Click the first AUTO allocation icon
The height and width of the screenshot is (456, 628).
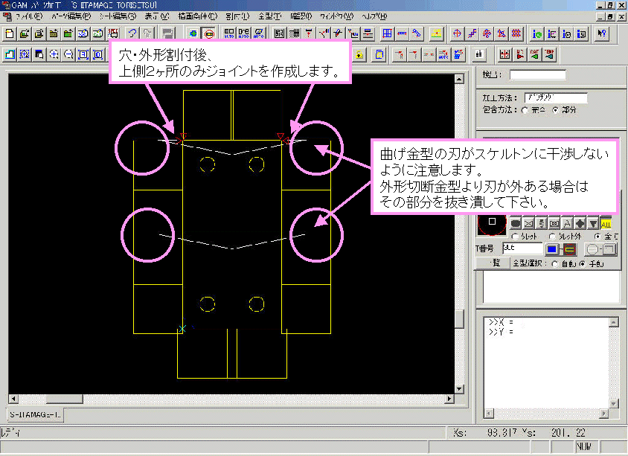[229, 33]
